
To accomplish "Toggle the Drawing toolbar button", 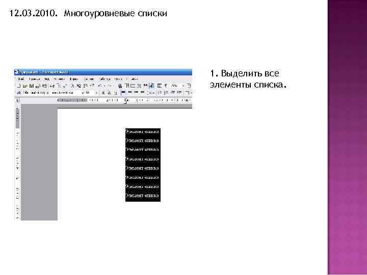I will tap(152, 86).
